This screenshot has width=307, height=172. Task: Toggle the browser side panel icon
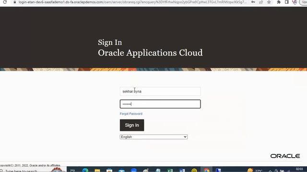(x=287, y=2)
